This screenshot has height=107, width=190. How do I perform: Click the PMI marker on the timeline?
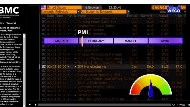pyautogui.click(x=82, y=41)
